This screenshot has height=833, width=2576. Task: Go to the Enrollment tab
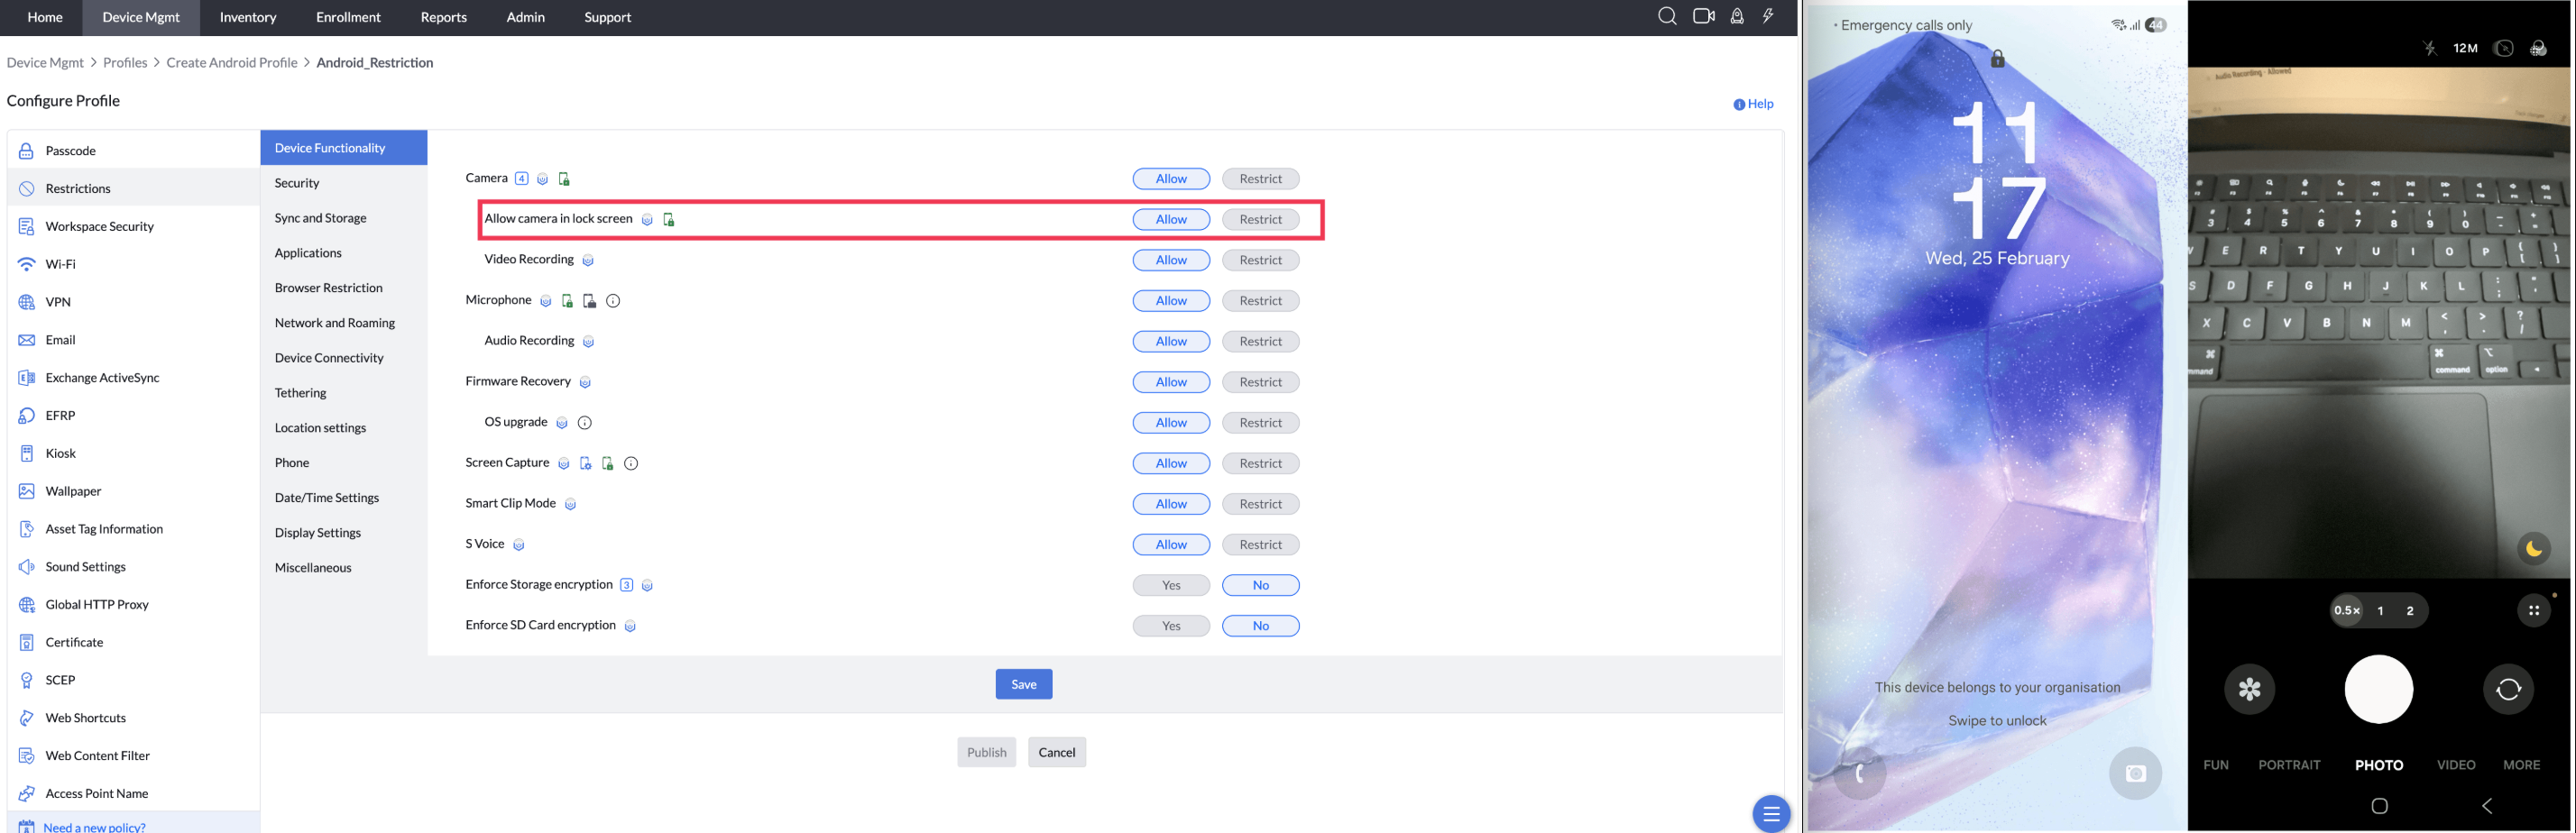348,17
